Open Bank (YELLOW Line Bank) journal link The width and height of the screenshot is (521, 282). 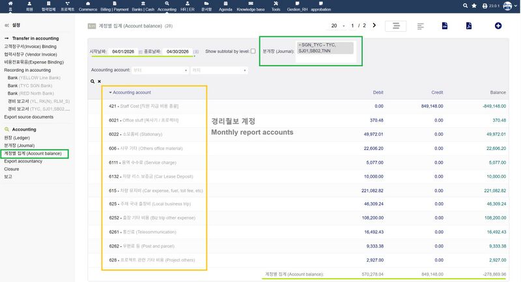[34, 77]
